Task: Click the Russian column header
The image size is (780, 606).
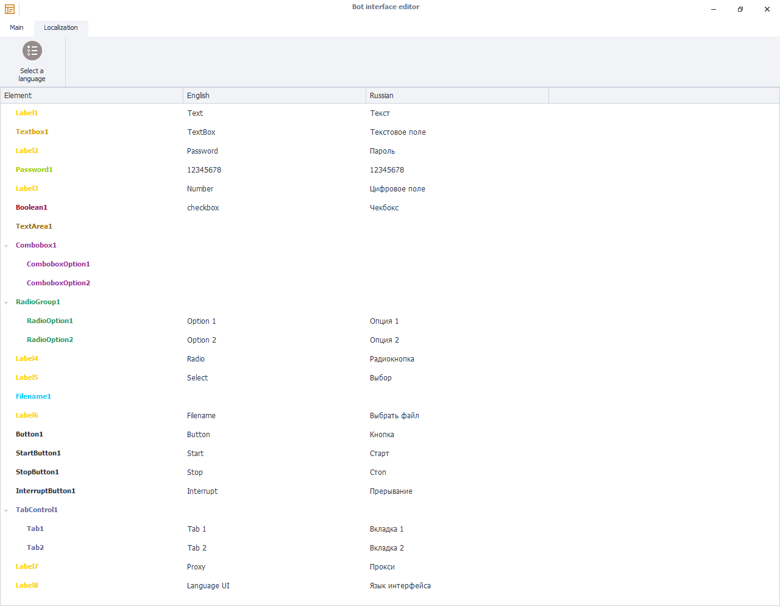Action: [x=457, y=96]
